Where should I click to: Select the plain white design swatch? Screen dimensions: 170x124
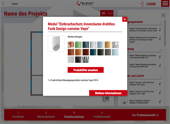click(71, 60)
